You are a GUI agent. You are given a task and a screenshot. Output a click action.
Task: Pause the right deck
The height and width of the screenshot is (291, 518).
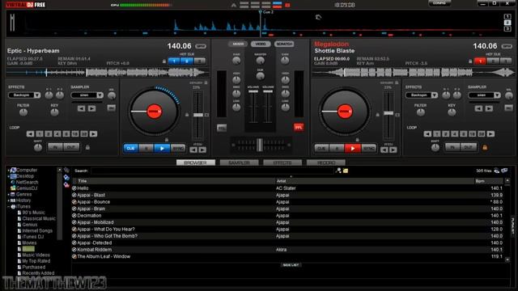[x=337, y=149]
